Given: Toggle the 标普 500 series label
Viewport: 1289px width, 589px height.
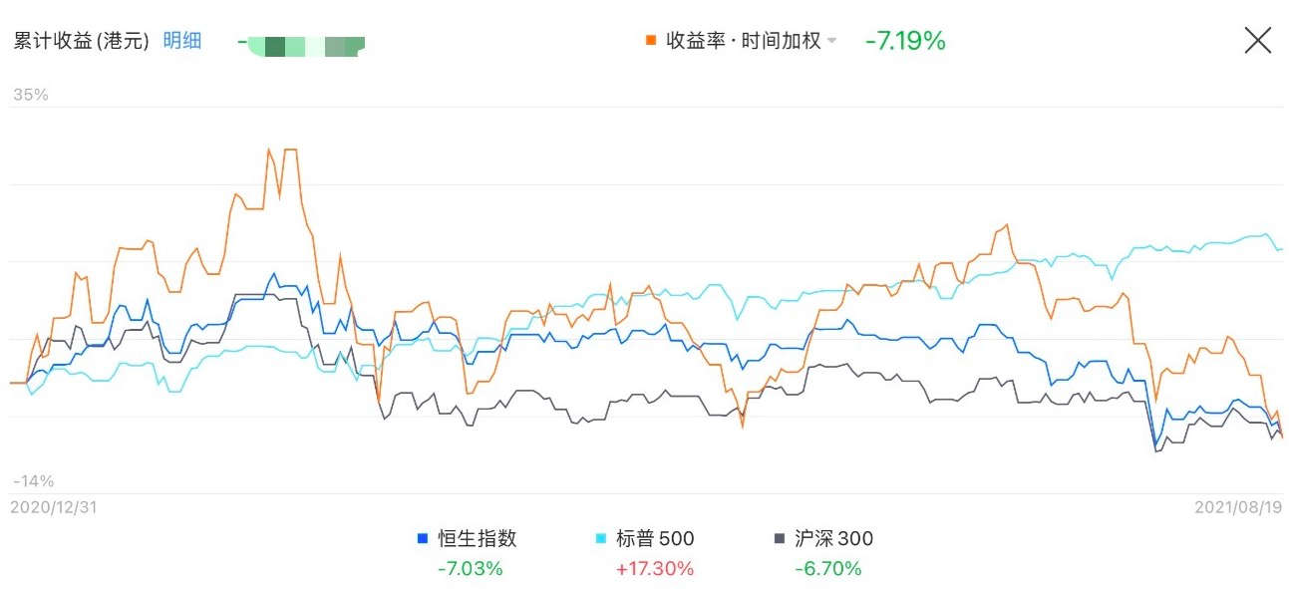Looking at the screenshot, I should tap(655, 539).
